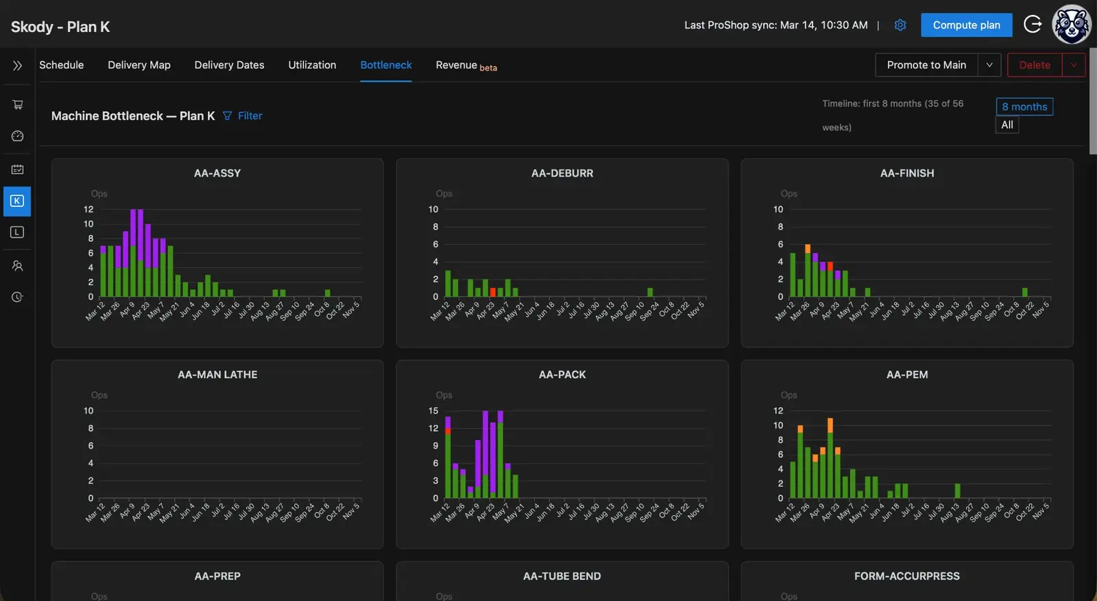The image size is (1097, 601).
Task: Click Promote to Main button
Action: pyautogui.click(x=926, y=65)
